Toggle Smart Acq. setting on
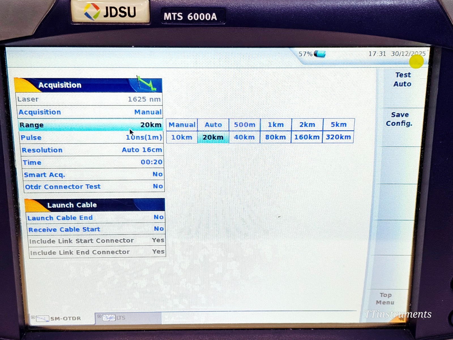Image resolution: width=453 pixels, height=340 pixels. [x=91, y=175]
